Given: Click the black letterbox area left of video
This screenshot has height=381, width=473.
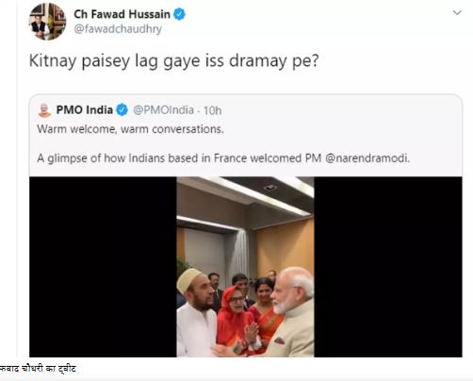Looking at the screenshot, I should point(103,267).
